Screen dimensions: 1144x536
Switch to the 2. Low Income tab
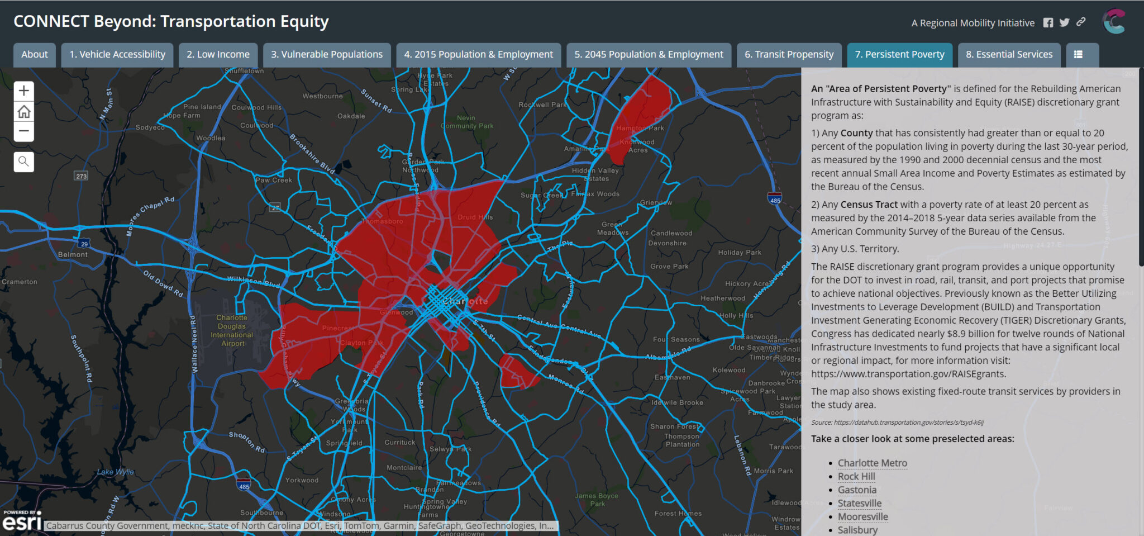coord(218,54)
